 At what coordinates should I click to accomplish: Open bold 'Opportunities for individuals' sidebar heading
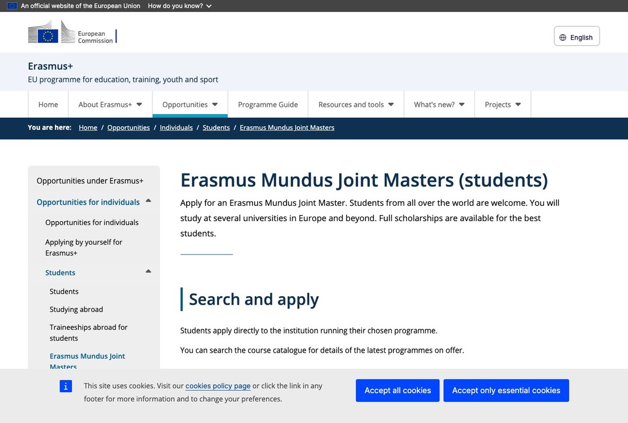[x=88, y=202]
